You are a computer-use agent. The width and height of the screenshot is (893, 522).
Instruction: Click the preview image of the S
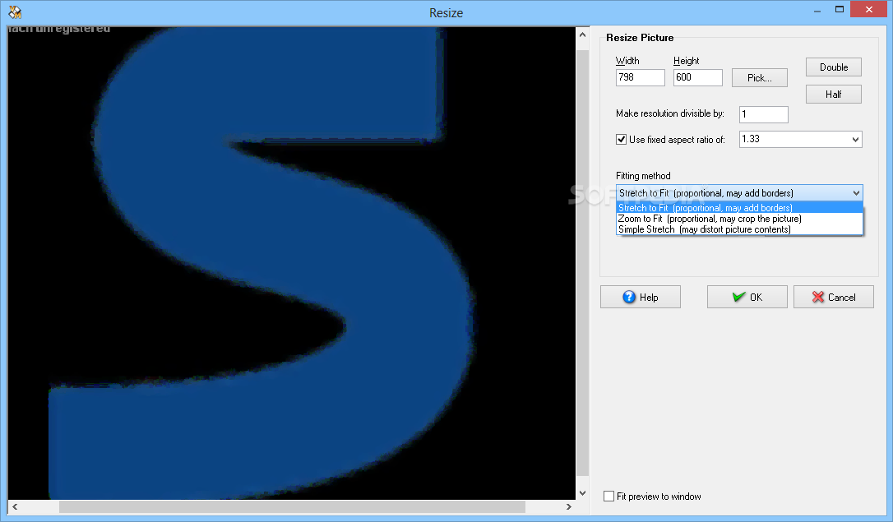click(x=292, y=263)
